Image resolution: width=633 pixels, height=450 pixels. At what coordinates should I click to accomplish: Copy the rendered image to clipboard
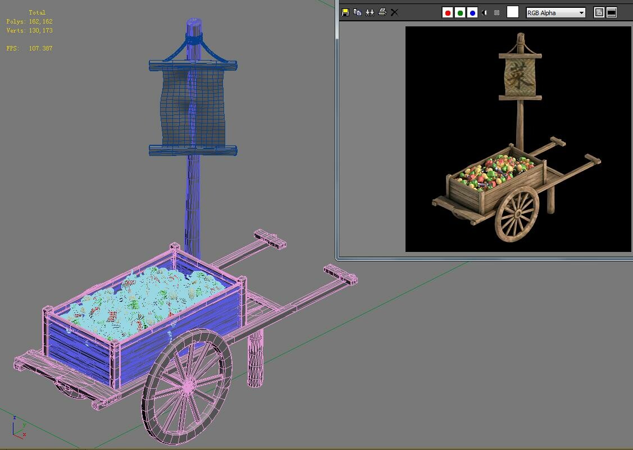357,12
